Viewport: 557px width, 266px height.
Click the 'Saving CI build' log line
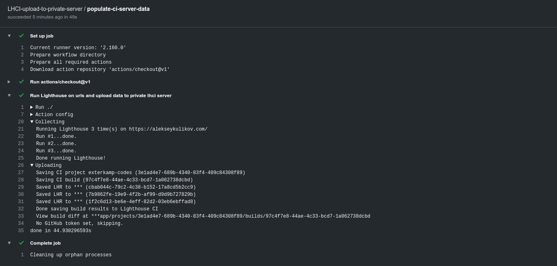pos(114,180)
